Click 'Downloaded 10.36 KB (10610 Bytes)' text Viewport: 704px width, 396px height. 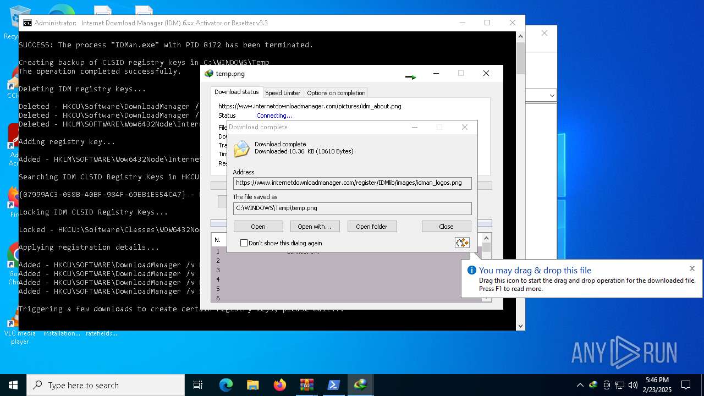[304, 151]
